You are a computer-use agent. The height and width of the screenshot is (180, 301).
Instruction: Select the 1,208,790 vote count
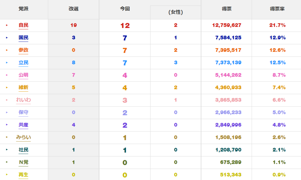228,150
